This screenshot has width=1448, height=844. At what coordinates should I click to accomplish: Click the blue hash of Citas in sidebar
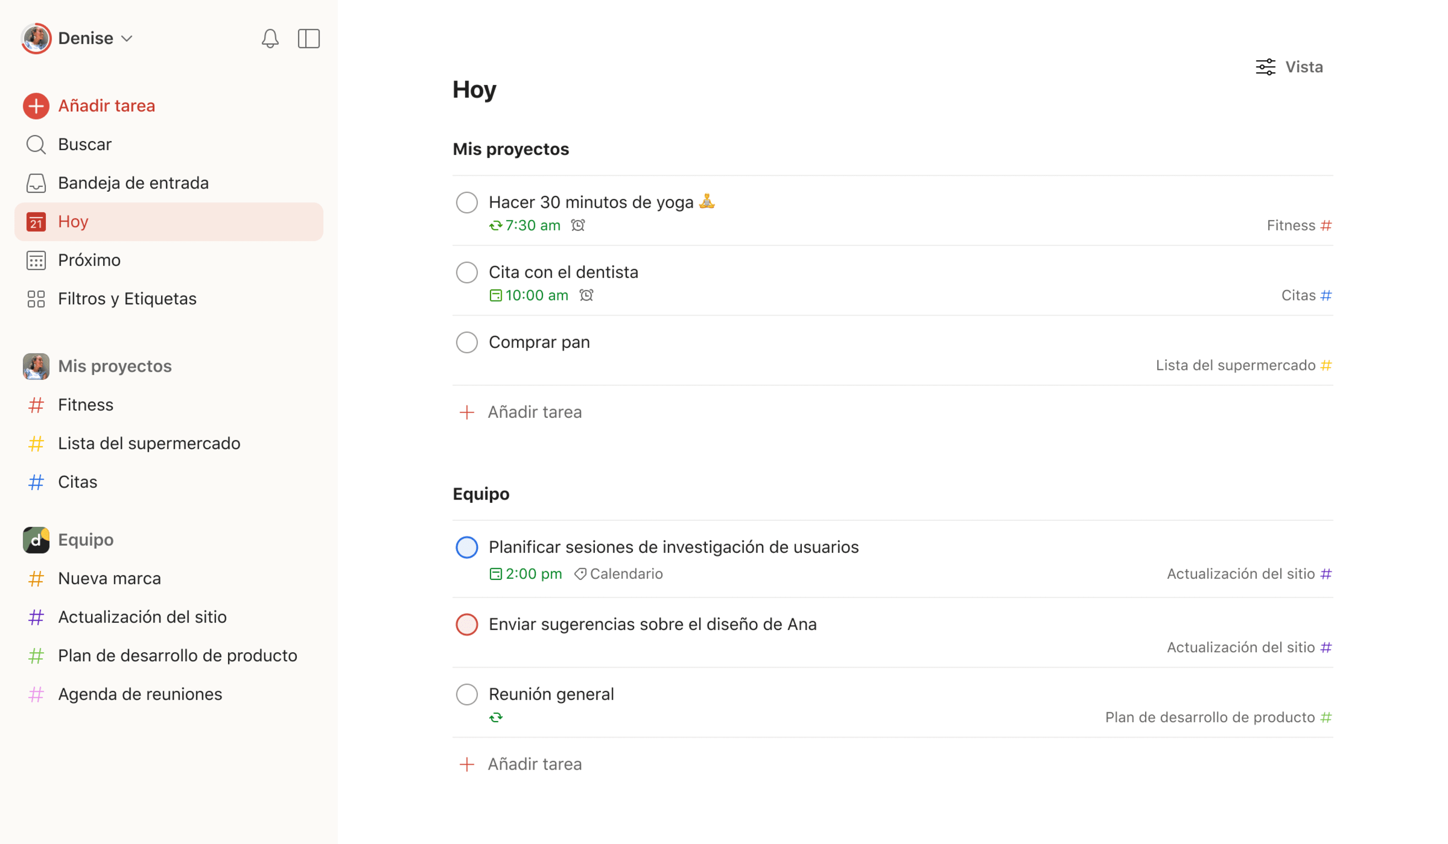[x=36, y=482]
